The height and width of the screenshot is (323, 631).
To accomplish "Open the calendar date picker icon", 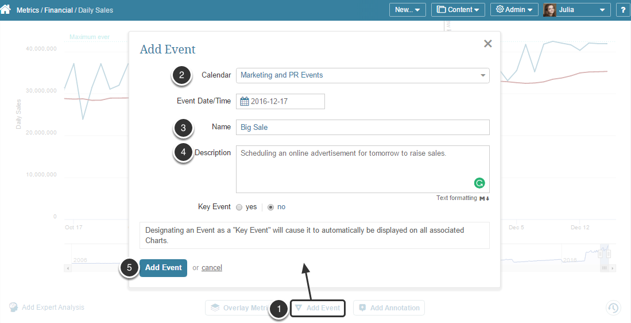I will click(x=244, y=102).
